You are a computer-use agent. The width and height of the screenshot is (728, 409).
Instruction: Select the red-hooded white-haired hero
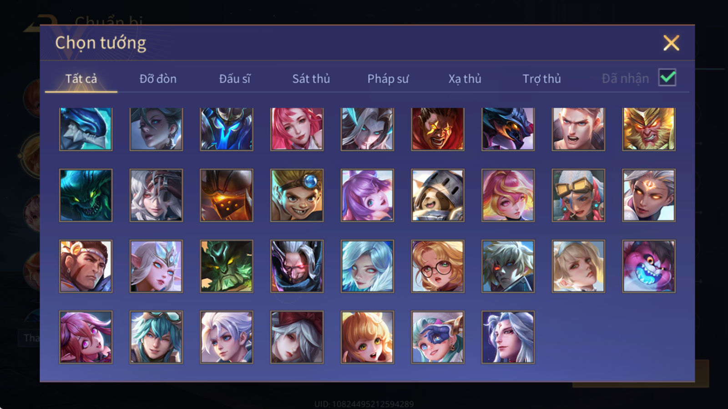pos(297,337)
